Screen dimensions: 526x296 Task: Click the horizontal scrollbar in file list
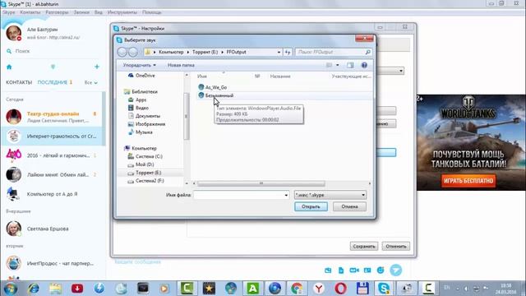point(261,183)
